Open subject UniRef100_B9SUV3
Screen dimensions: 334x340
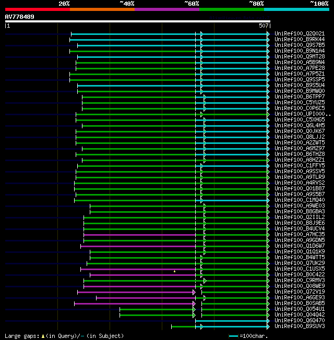coord(300,326)
